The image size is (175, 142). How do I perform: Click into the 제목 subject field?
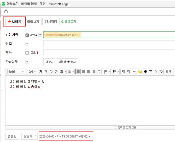point(109,53)
